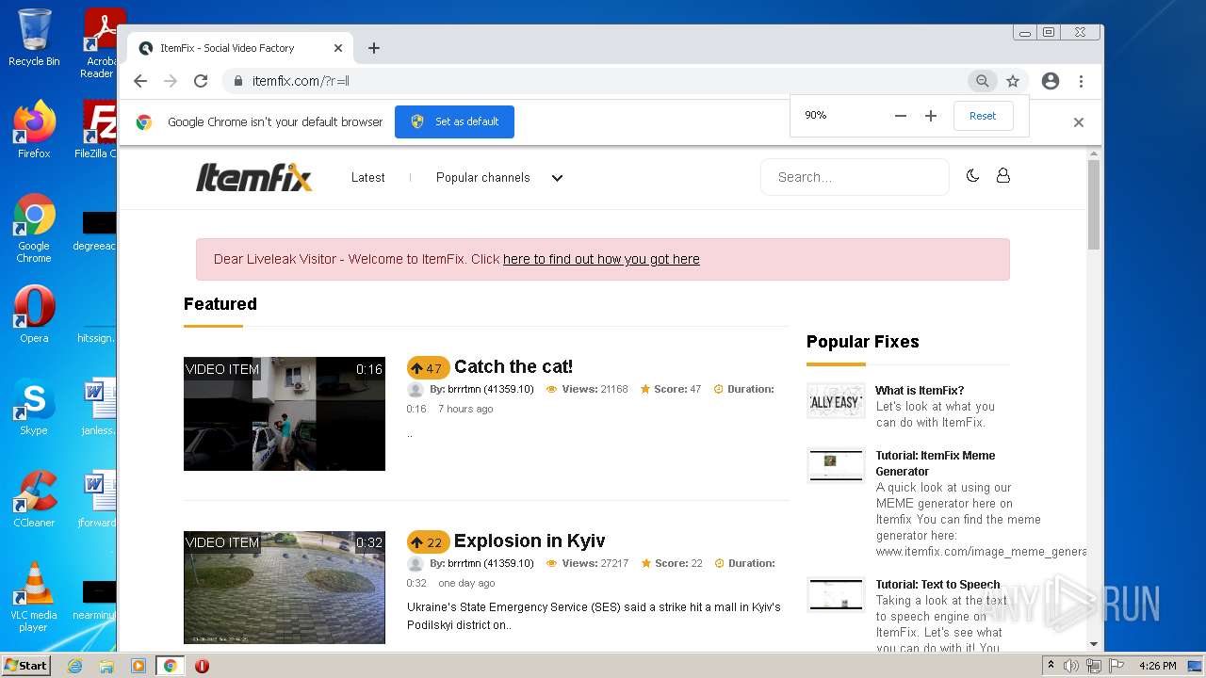Open the Catch the cat! title link
The width and height of the screenshot is (1206, 678).
pos(513,366)
